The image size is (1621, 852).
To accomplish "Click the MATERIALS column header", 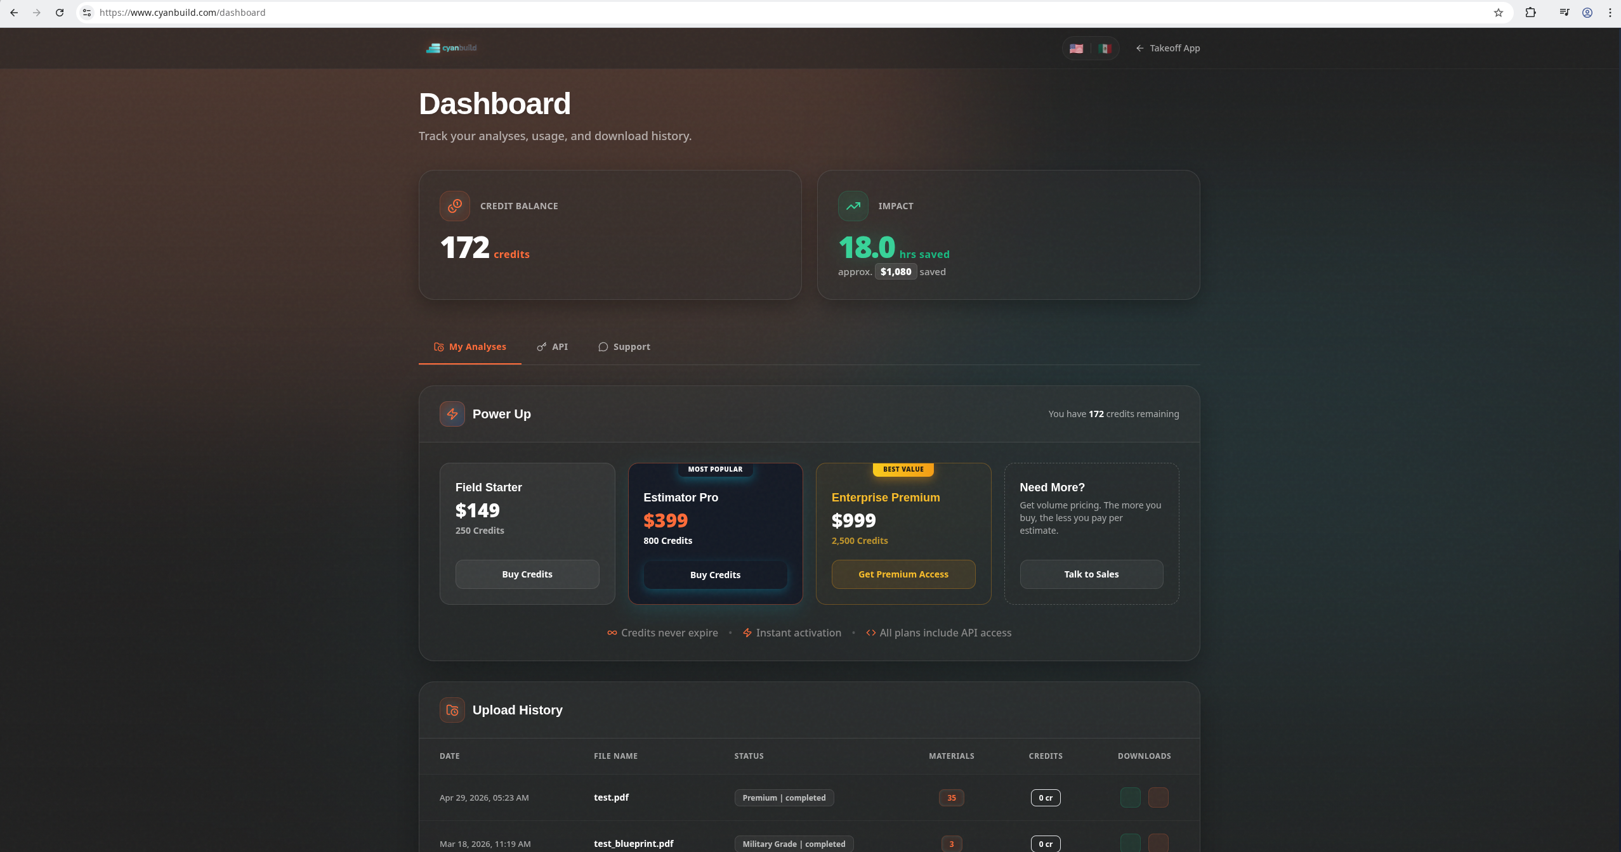I will (952, 756).
